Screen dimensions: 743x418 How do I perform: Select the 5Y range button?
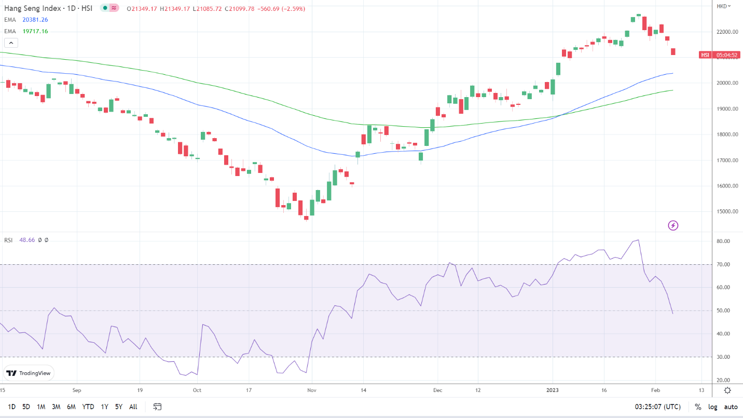[118, 407]
